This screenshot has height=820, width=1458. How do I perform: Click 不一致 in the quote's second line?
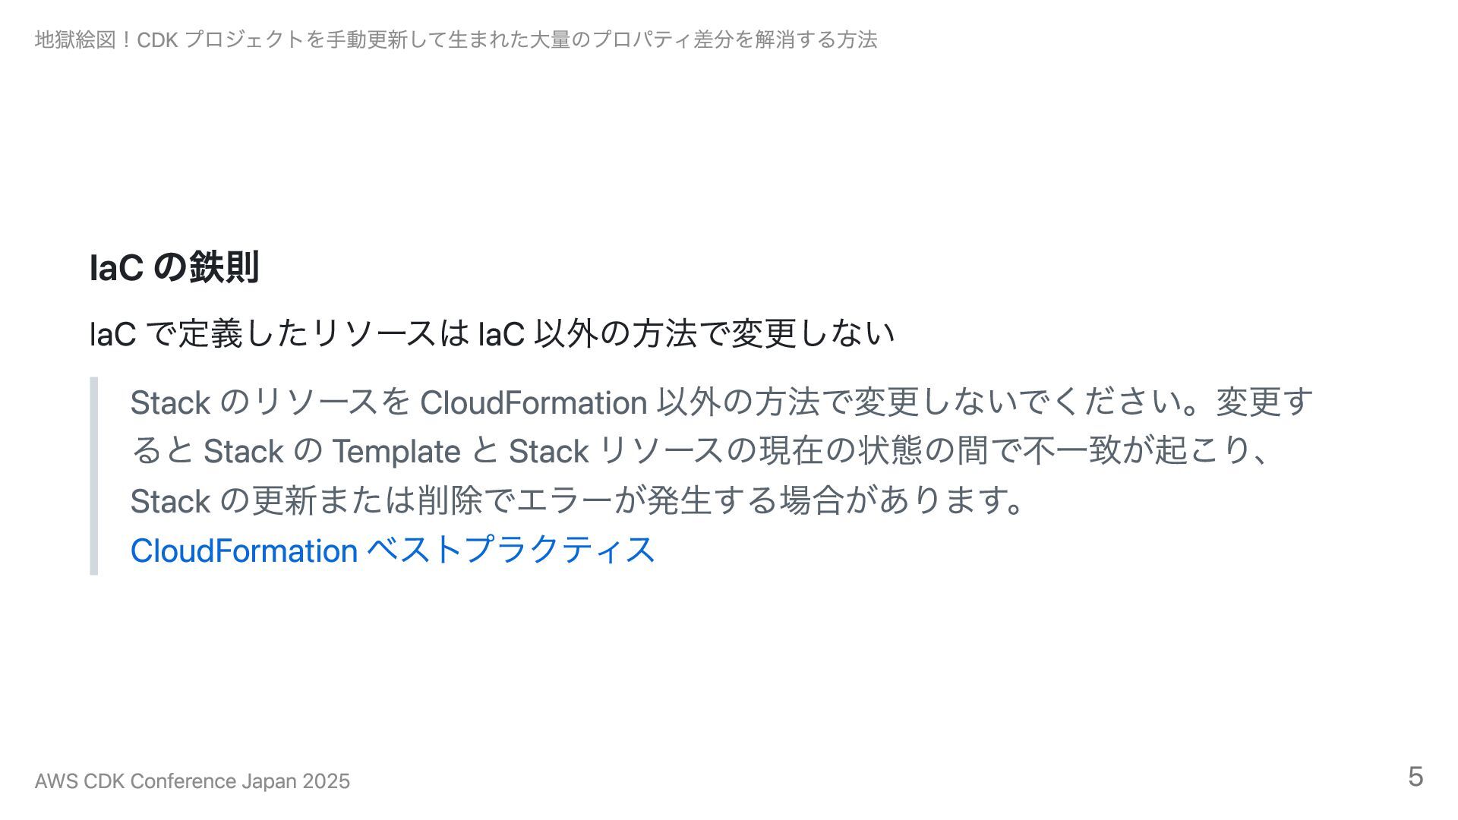pos(1072,451)
